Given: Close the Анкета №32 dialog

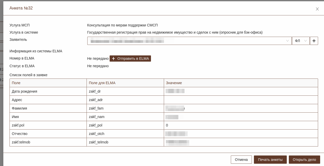Looking at the screenshot, I should pos(317,9).
